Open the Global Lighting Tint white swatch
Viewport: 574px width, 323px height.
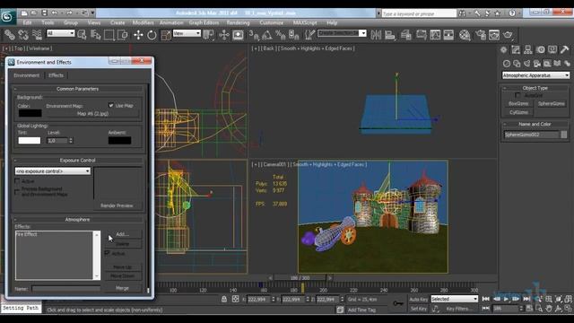pos(30,140)
